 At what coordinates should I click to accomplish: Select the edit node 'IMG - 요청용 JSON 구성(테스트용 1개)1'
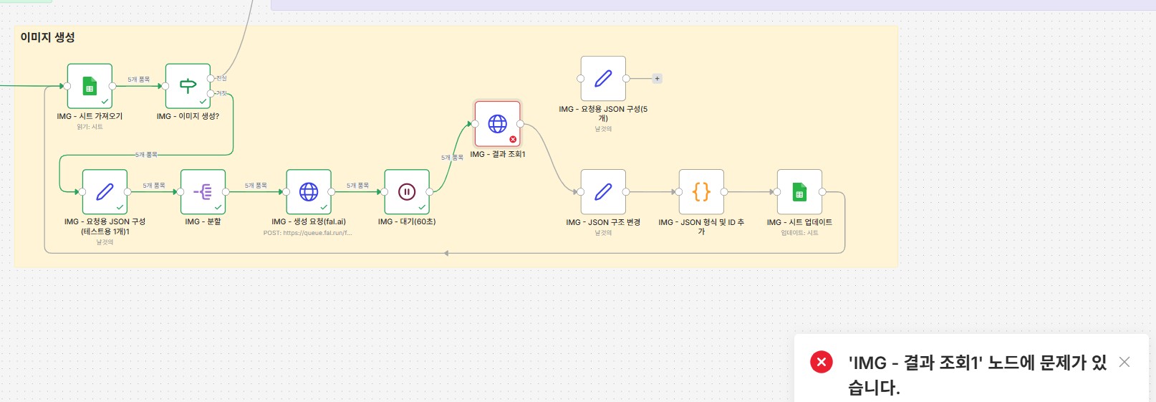tap(105, 191)
